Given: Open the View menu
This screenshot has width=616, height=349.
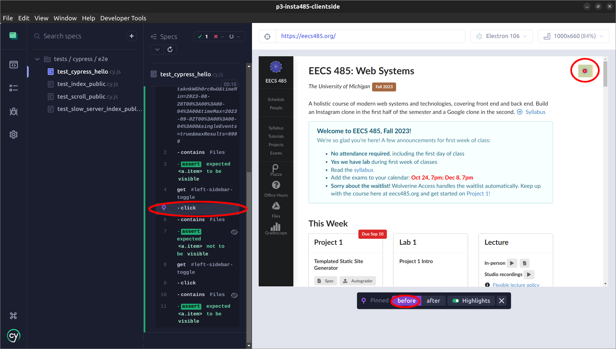Looking at the screenshot, I should [x=41, y=18].
